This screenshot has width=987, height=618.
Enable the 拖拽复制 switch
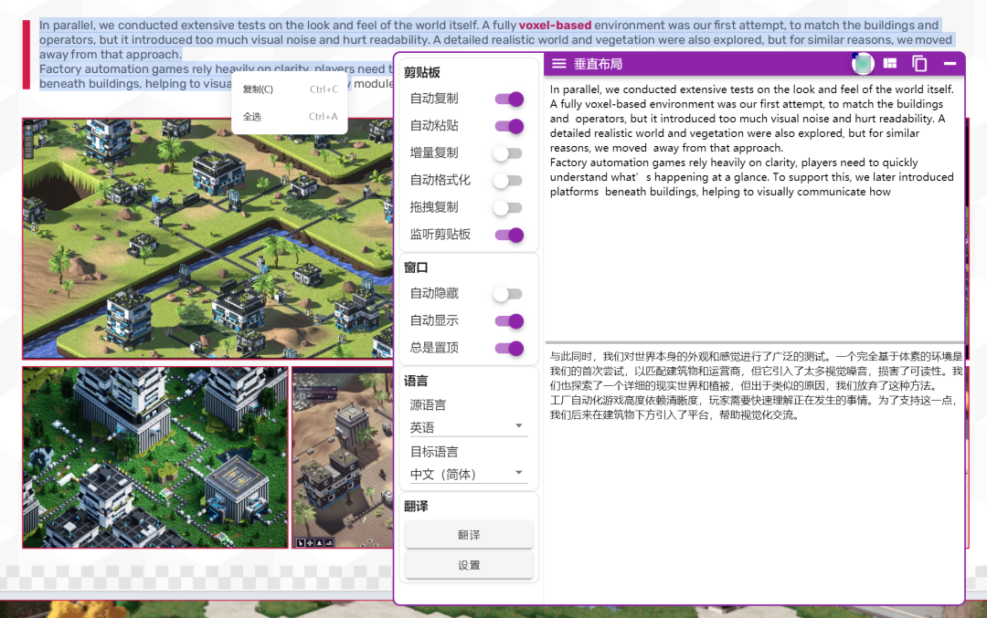[x=509, y=207]
